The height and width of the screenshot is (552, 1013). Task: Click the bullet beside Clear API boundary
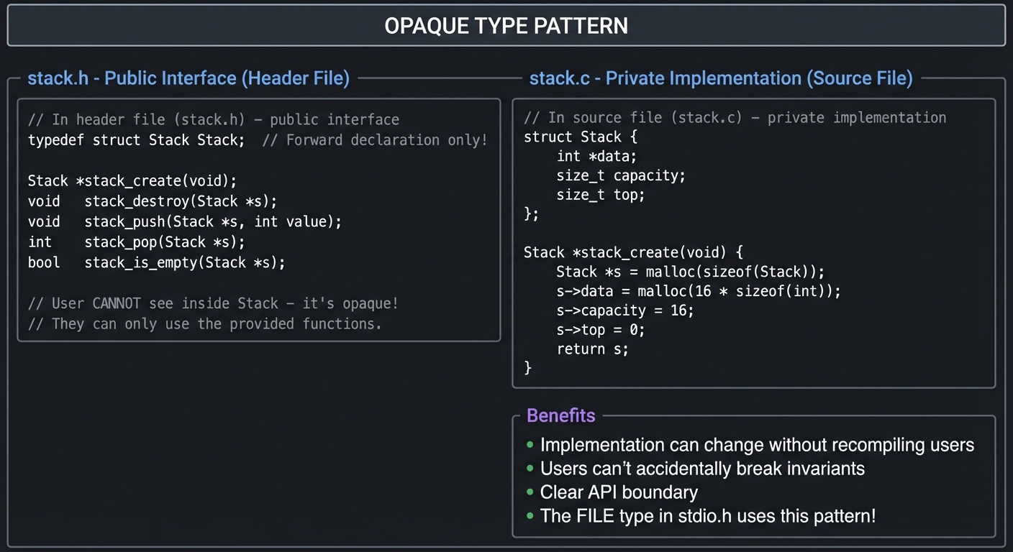click(531, 492)
